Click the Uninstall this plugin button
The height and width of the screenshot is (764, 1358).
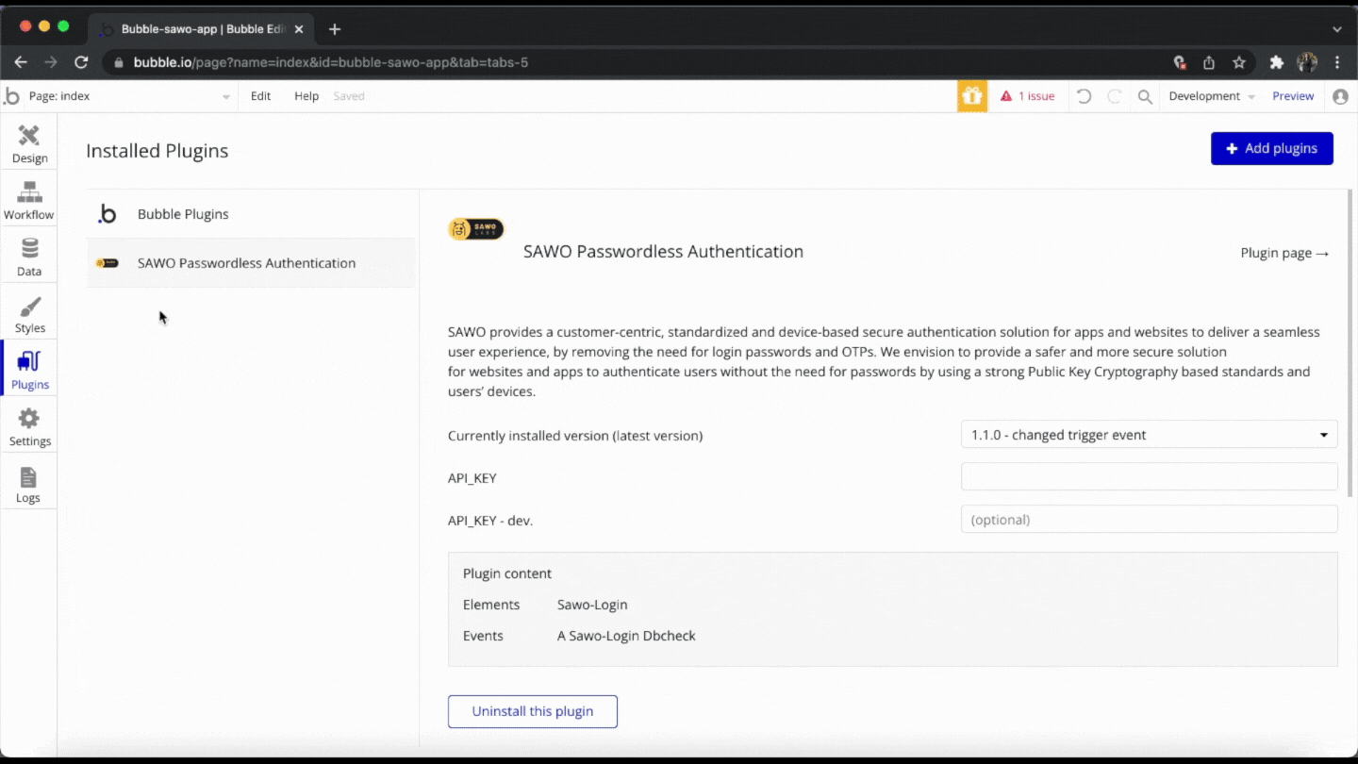point(533,711)
